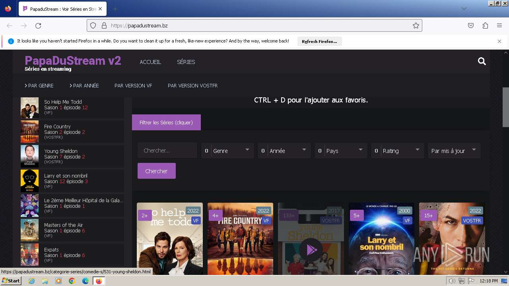The image size is (509, 286).
Task: Click the site search magnifier icon
Action: (x=482, y=61)
